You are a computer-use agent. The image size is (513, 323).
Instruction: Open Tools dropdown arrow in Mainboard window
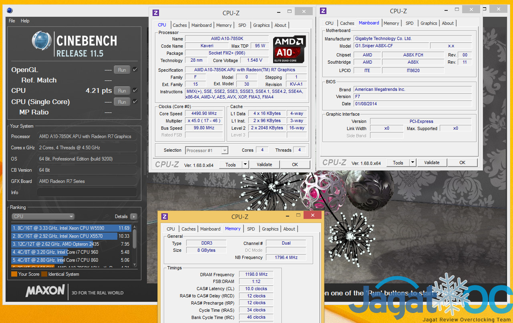click(412, 163)
